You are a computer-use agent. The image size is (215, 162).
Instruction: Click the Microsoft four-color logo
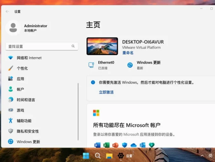click(96, 113)
